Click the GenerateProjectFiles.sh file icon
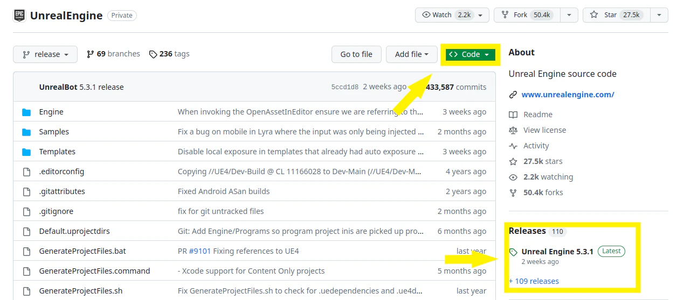This screenshot has height=300, width=677. tap(26, 291)
